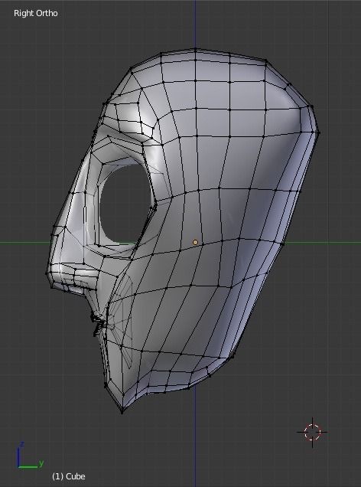Click the blue Z letter on gizmo
Screen dimensions: 361x487
coord(21,444)
